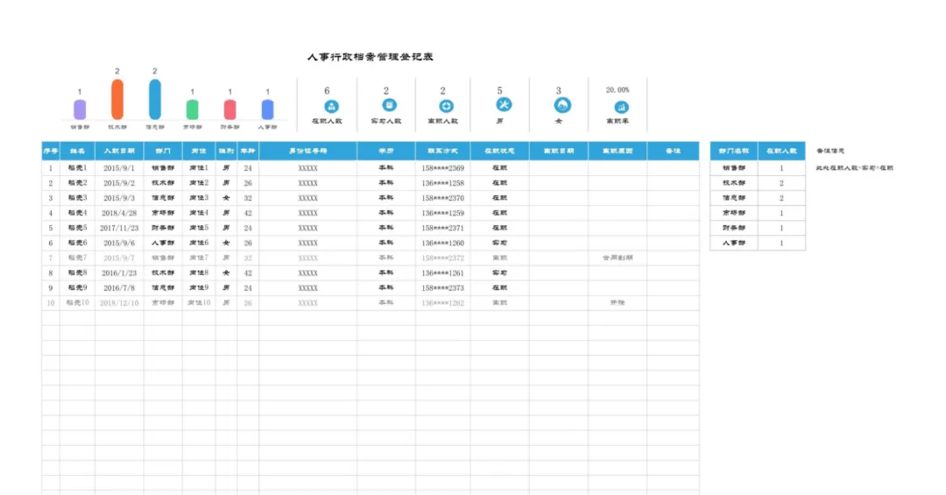946x495 pixels.
Task: Select the greyed name cell 稻壳10
Action: (77, 303)
